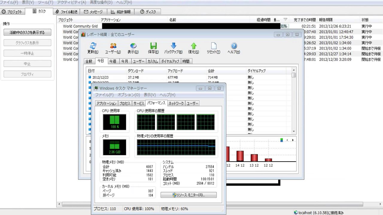Open ヘルプ(H) menu in BOINC menu bar
The image size is (383, 215).
point(124,2)
